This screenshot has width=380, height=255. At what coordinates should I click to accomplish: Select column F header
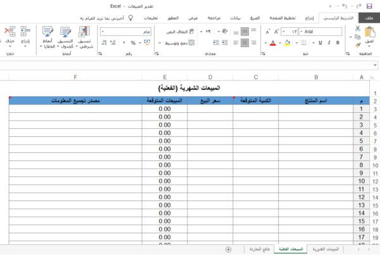click(x=75, y=77)
